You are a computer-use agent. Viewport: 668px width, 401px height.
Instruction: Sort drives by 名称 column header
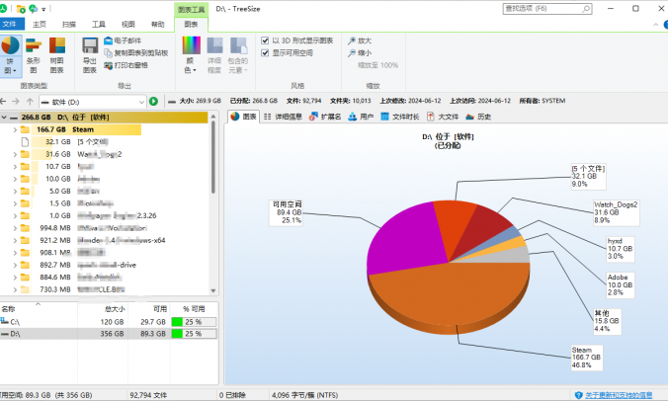39,309
